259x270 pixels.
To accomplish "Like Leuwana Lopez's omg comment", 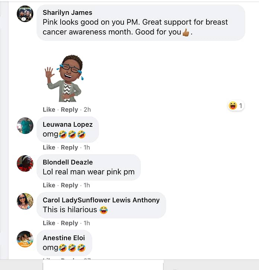I will click(49, 147).
